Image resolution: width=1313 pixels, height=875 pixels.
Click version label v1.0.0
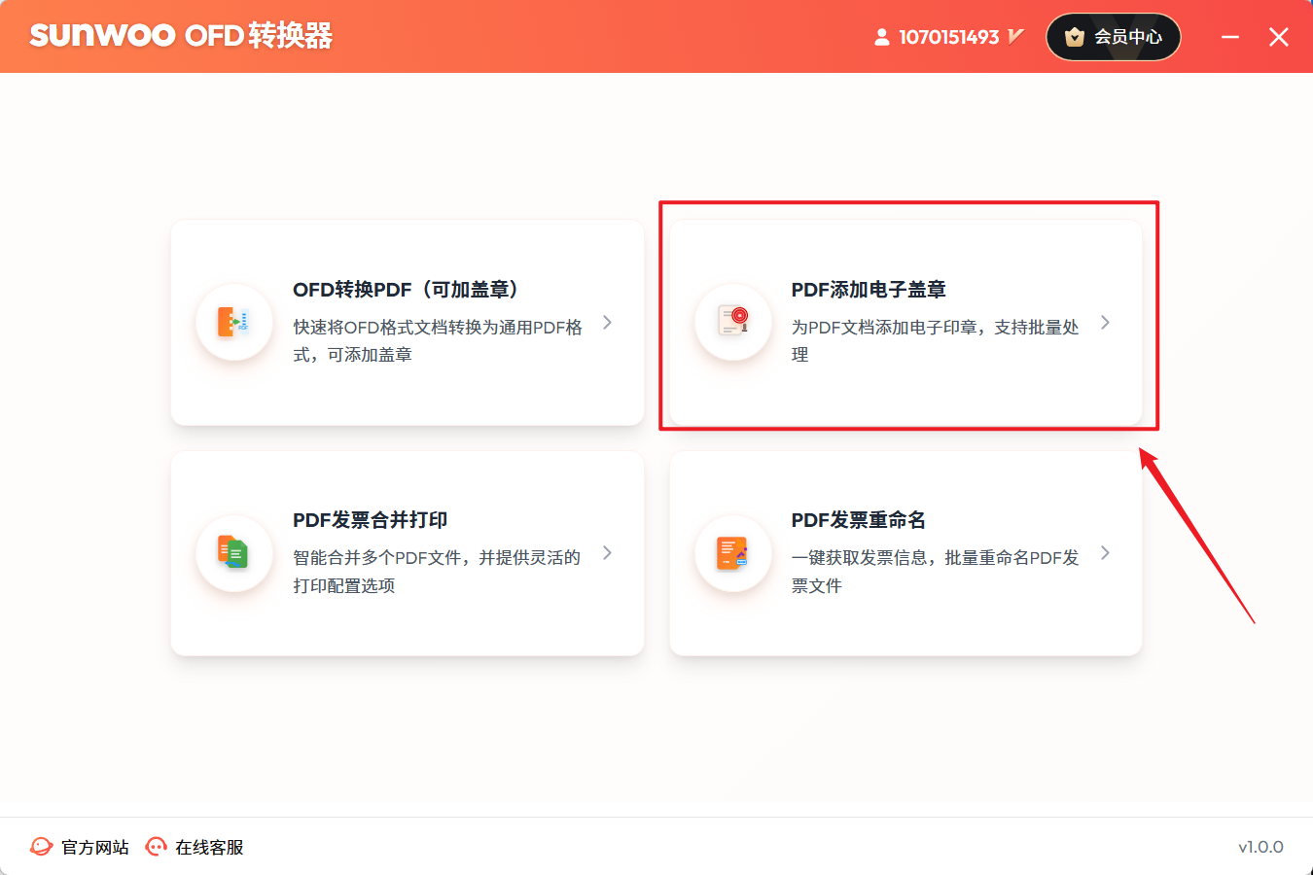(1260, 847)
